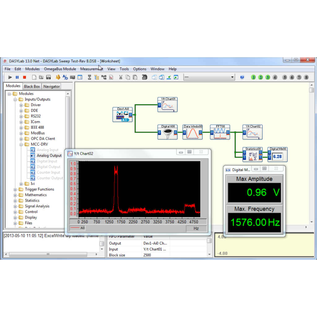Click the save worksheet floppy disk icon
Viewport: 317px width, 317px height.
pyautogui.click(x=48, y=77)
